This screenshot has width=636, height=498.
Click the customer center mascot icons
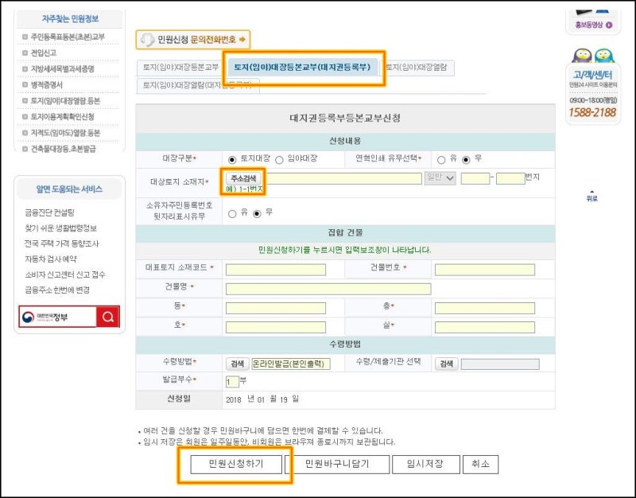tap(592, 56)
